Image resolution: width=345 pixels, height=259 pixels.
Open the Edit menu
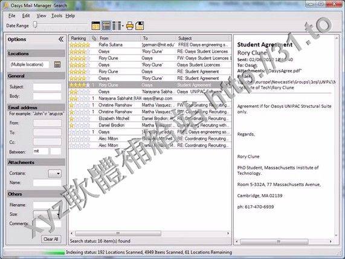tap(26, 16)
